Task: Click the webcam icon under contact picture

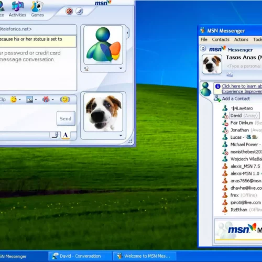Action: [x=86, y=69]
